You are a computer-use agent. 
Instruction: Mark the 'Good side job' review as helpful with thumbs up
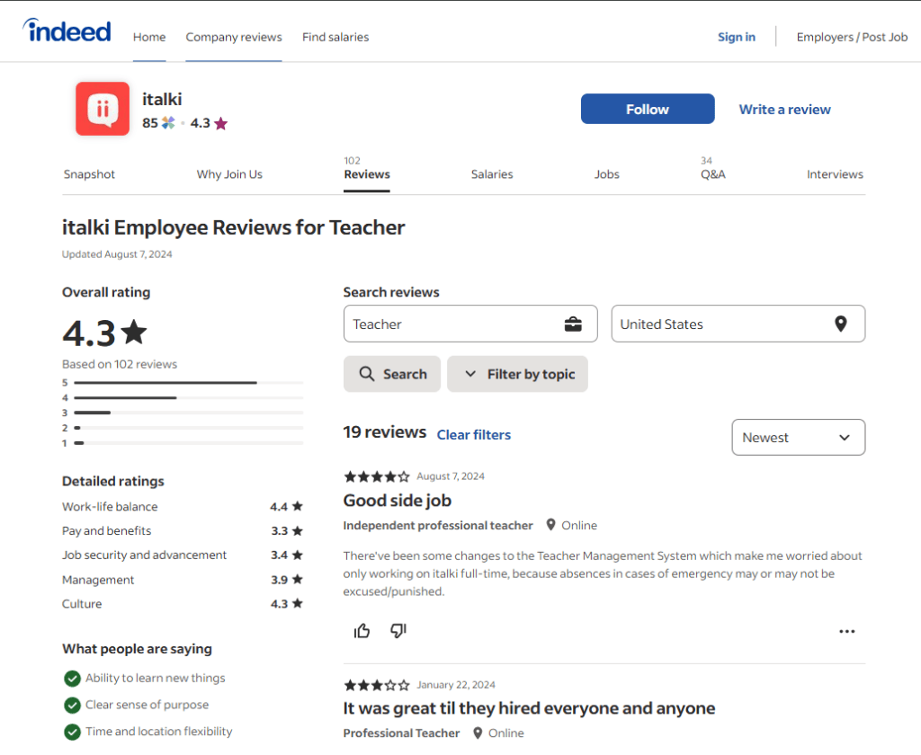point(362,631)
